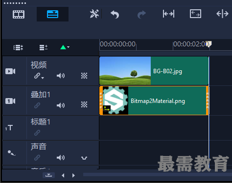This screenshot has height=183, width=232.
Task: Toggle ripple link on 叠加1 track
Action: pos(37,105)
